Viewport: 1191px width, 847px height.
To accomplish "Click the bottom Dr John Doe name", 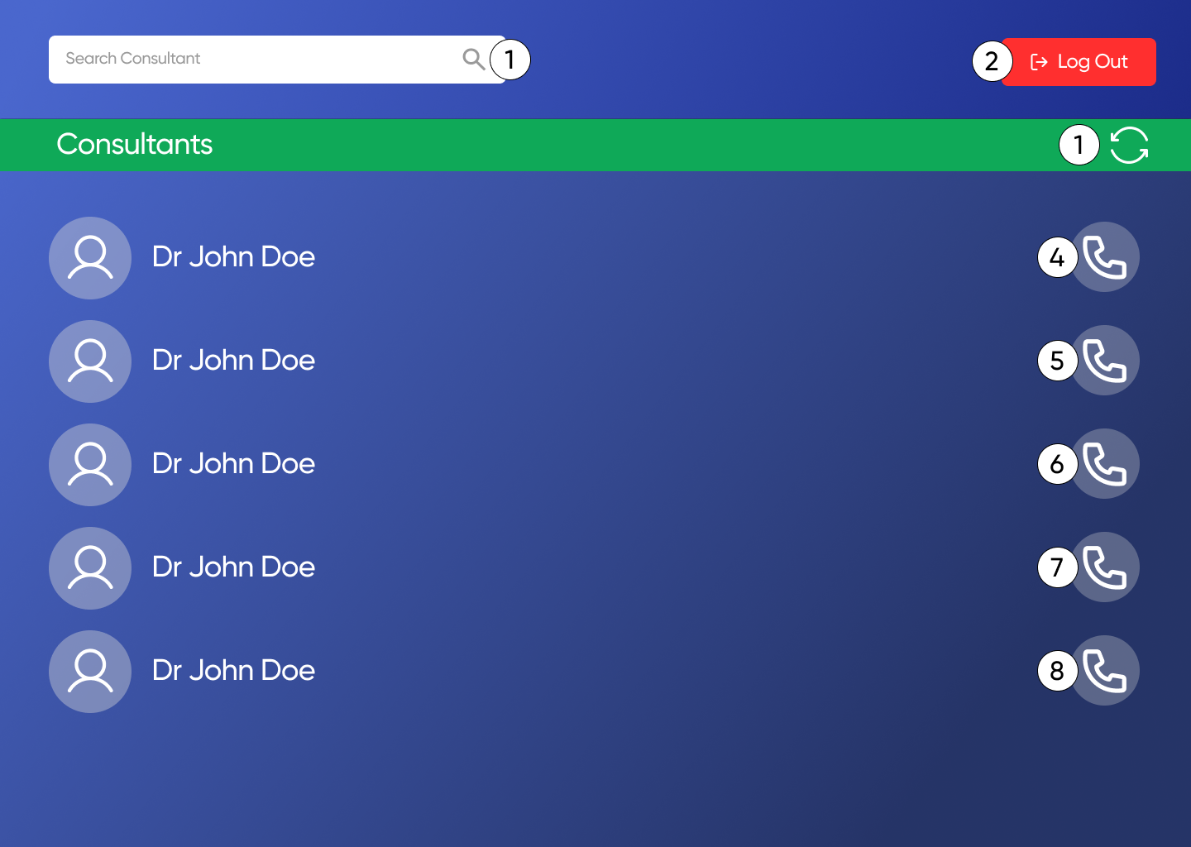I will pos(233,671).
